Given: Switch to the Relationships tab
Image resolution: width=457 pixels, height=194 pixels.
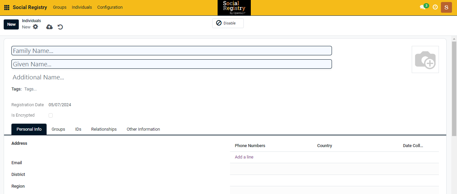Looking at the screenshot, I should pyautogui.click(x=104, y=129).
